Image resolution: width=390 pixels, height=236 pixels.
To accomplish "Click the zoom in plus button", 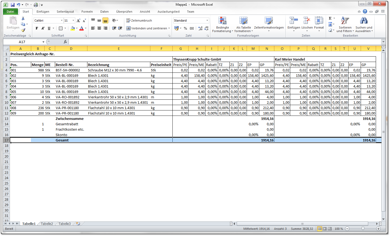I will click(378, 229).
